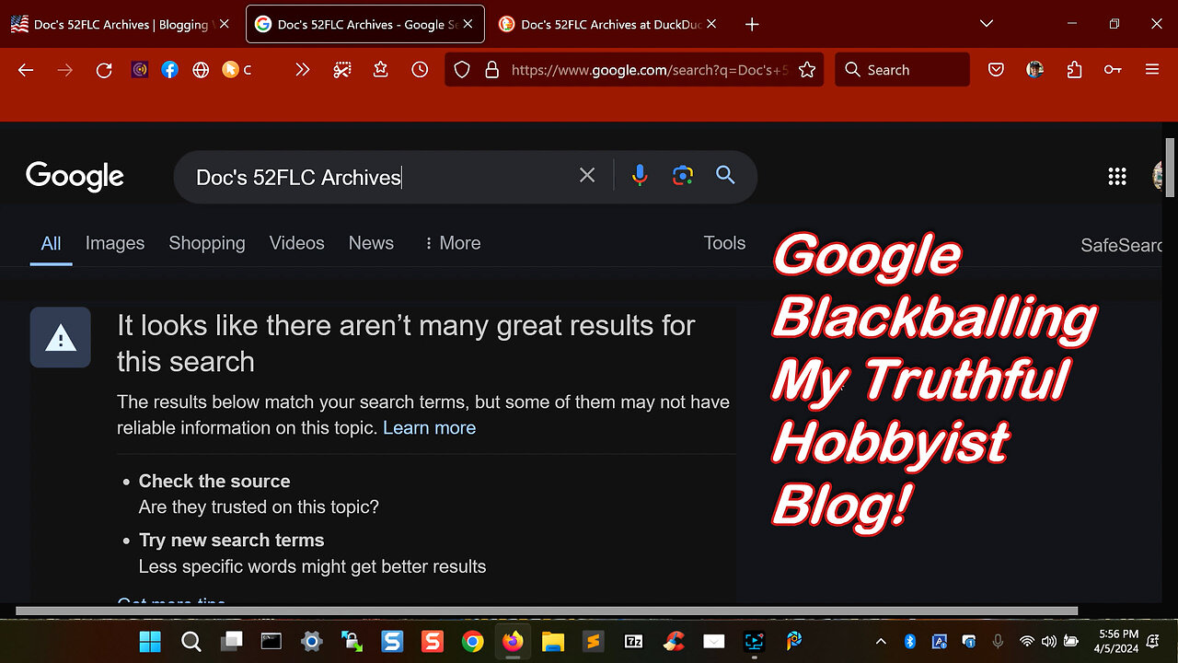Go back to the previous page
The width and height of the screenshot is (1178, 663).
click(26, 70)
